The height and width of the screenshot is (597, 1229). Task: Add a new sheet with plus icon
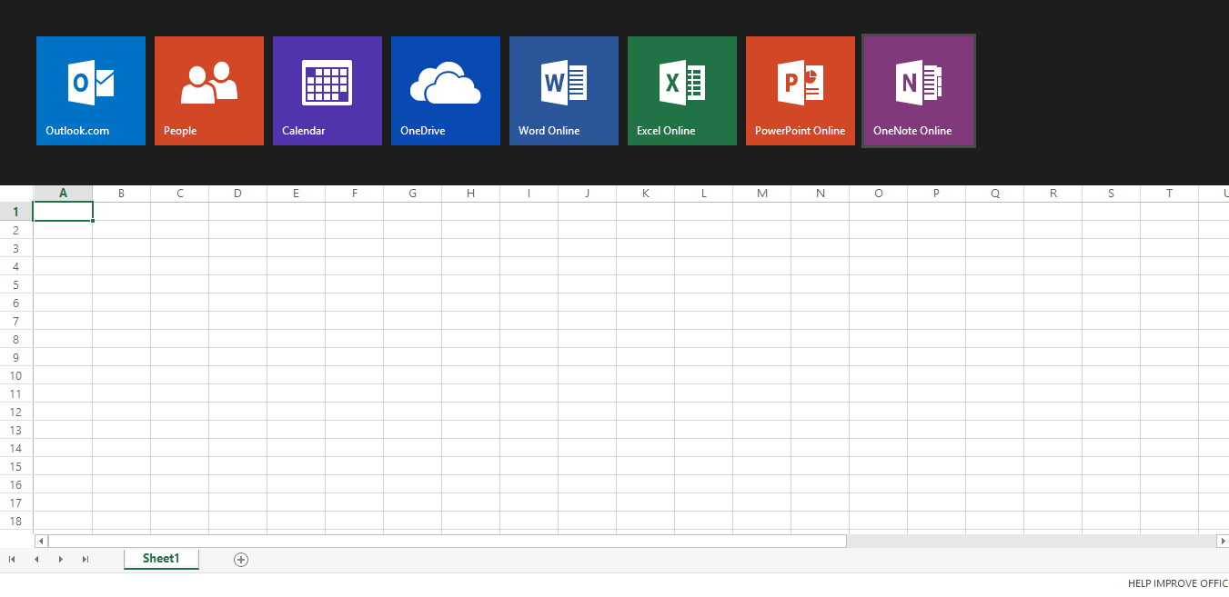(x=241, y=560)
